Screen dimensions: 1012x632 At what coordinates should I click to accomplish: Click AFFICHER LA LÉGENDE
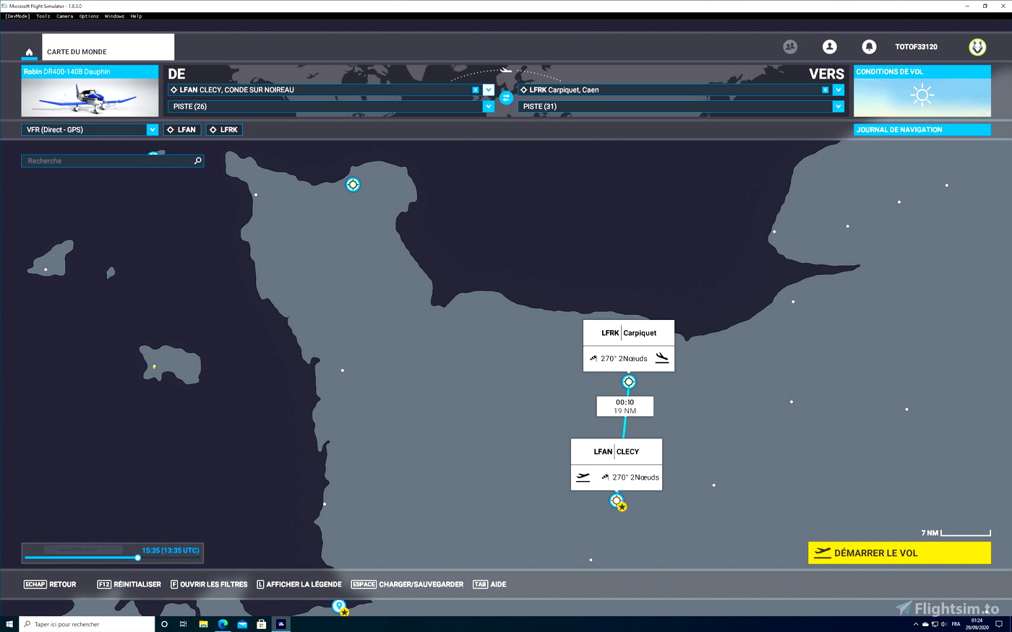point(299,584)
